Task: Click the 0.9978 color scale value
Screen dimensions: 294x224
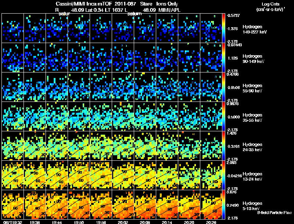Action: coord(233,104)
